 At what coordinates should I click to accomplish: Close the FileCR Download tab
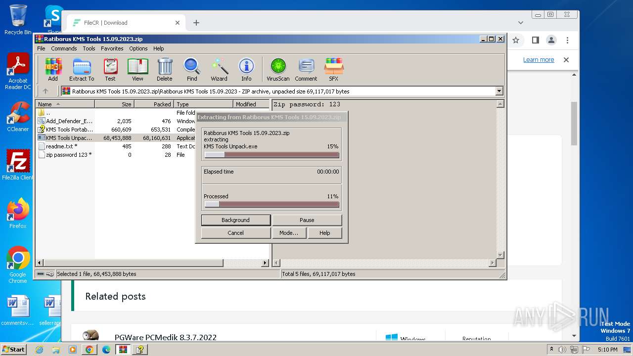178,23
